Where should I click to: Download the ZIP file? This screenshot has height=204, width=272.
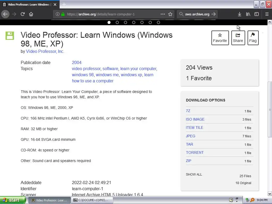[189, 161]
